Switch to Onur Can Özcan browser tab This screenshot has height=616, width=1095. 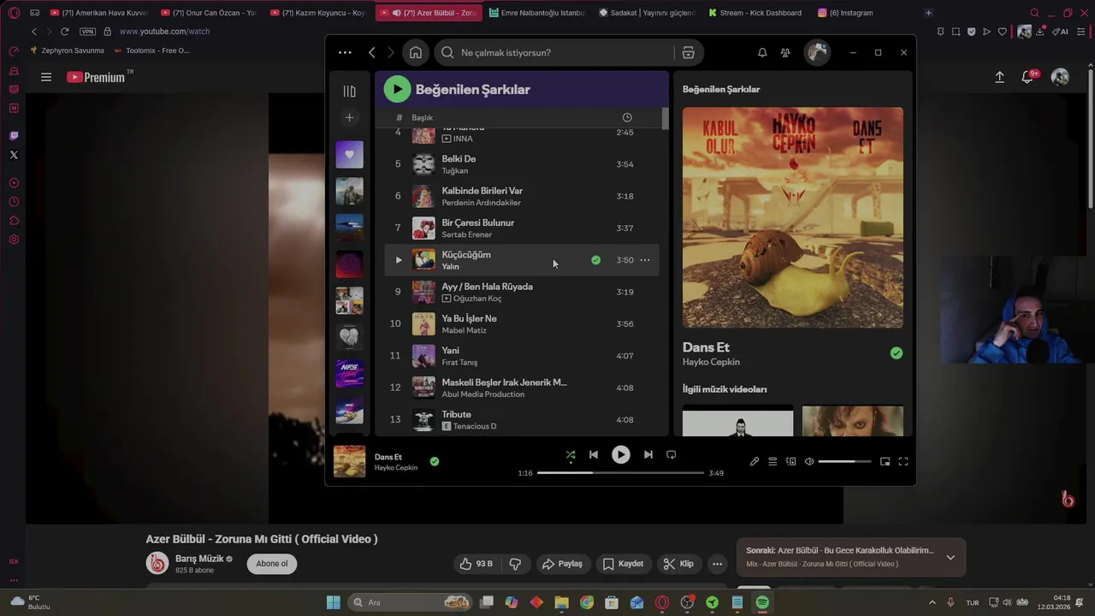(x=208, y=13)
